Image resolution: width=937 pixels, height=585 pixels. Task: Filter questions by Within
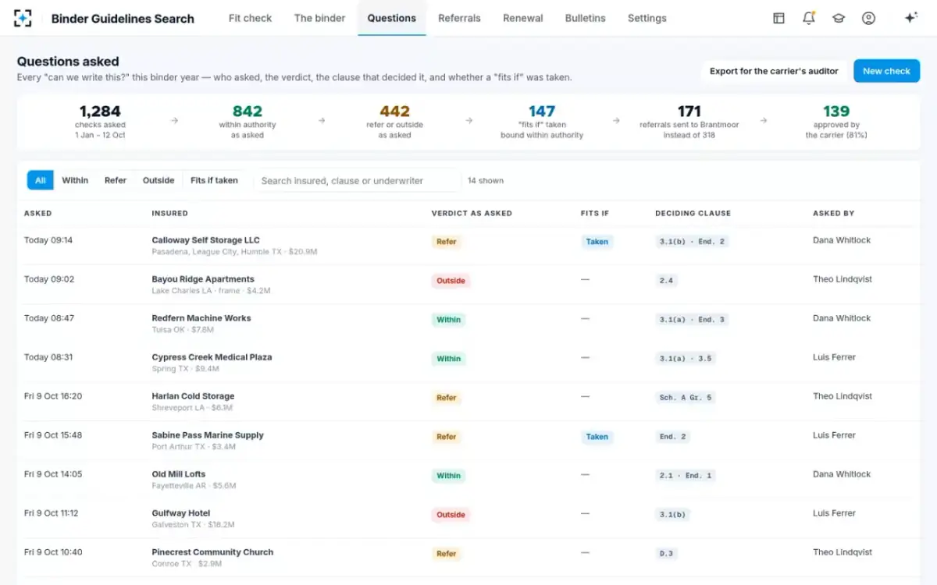(75, 180)
